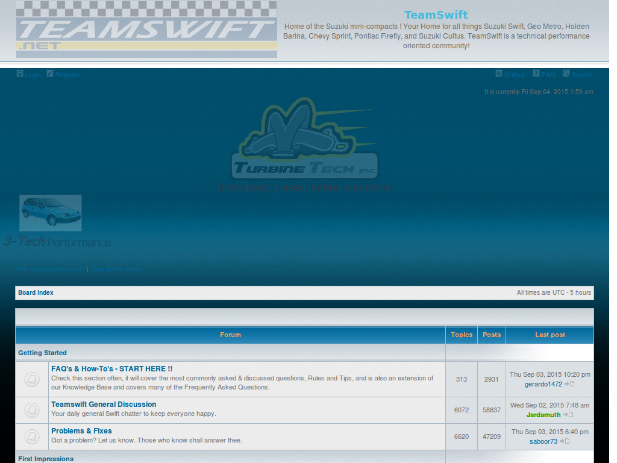
Task: View latest post icon next to Jardamuth
Action: (x=568, y=415)
